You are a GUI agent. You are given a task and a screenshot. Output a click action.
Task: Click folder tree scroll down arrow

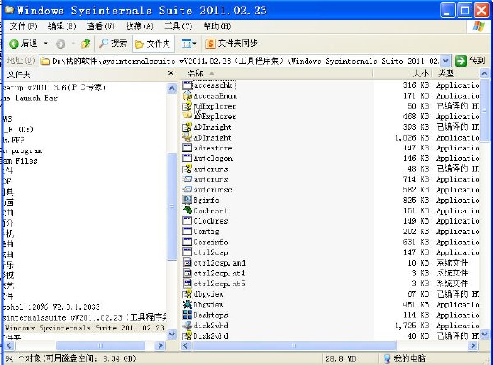click(172, 334)
